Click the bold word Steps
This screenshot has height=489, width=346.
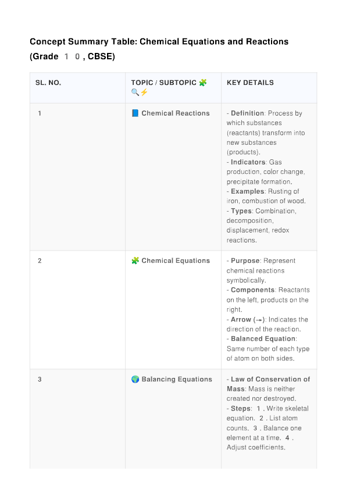pos(241,409)
